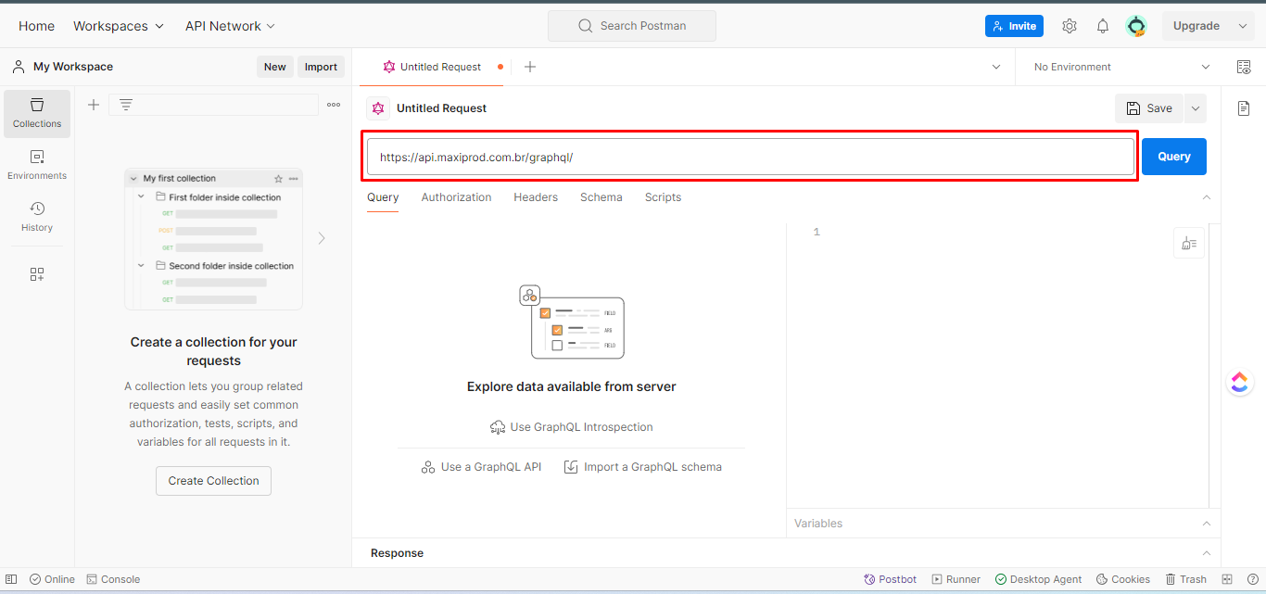Open Trash from status bar

(x=1185, y=579)
